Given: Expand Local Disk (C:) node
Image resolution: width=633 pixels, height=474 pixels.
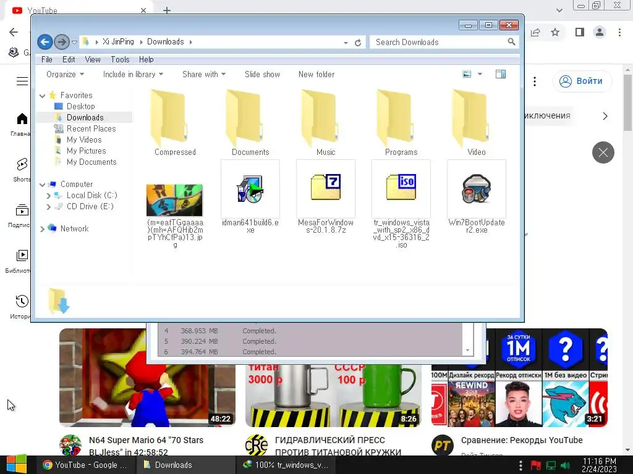Looking at the screenshot, I should tap(48, 196).
